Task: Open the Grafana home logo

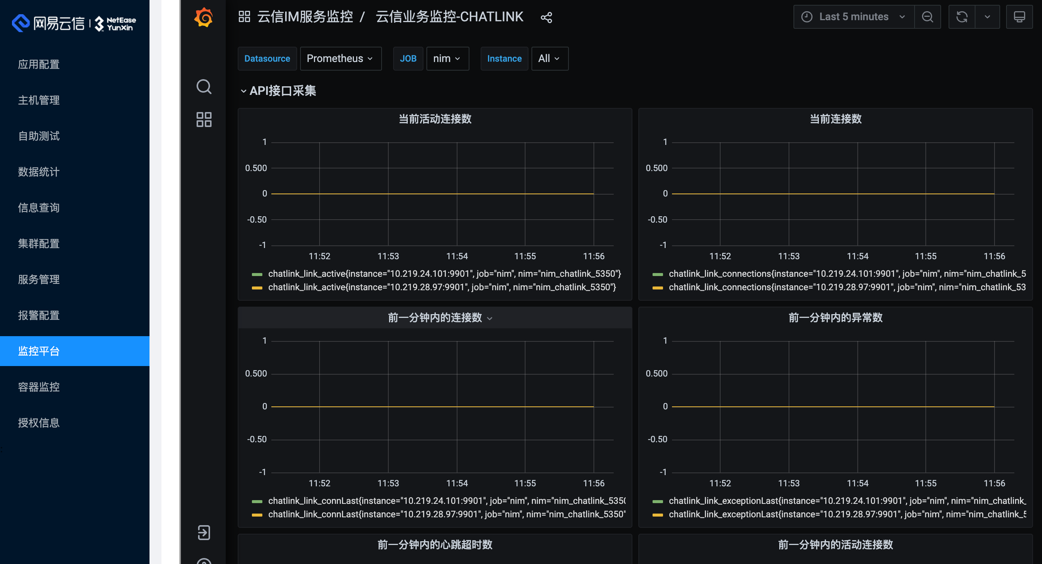Action: 204,17
